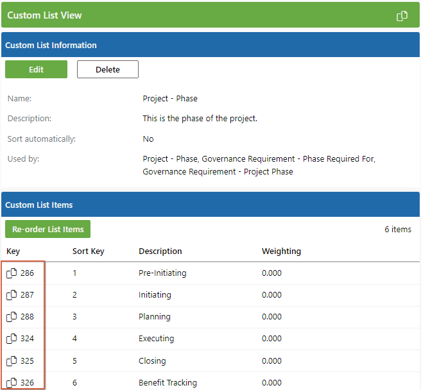Click the Pre-Initiating description cell
This screenshot has width=421, height=390.
[162, 273]
